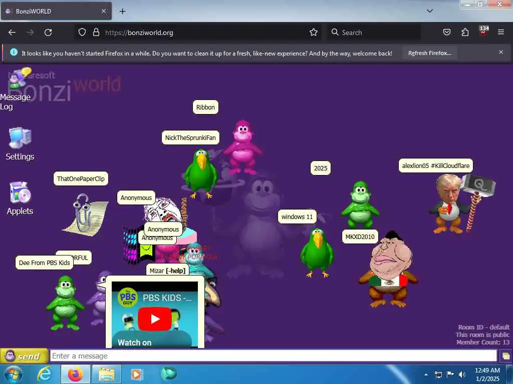
Task: Play the PBS KIDS YouTube video
Action: click(155, 318)
